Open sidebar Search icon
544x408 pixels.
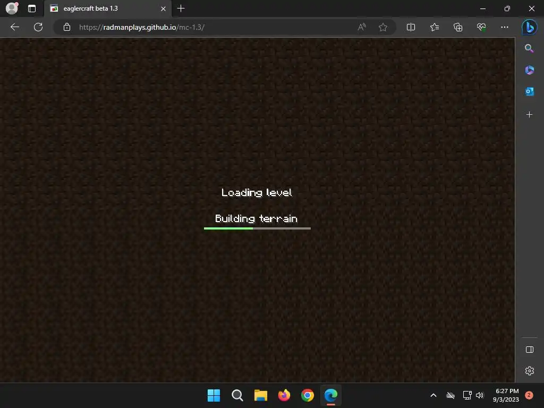coord(529,48)
